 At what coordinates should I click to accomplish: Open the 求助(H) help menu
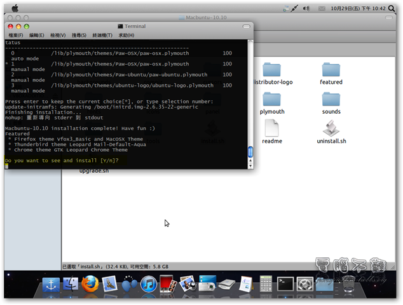click(x=126, y=35)
